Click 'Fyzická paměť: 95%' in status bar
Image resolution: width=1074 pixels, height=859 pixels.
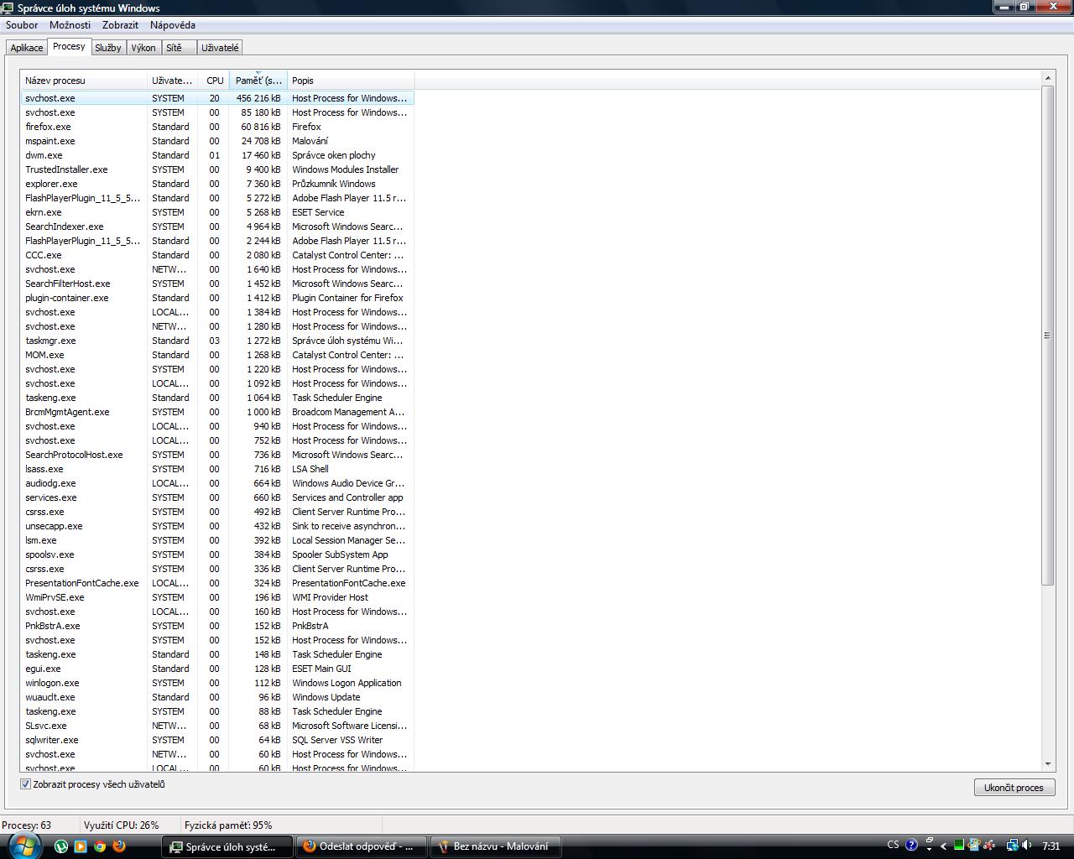(228, 825)
